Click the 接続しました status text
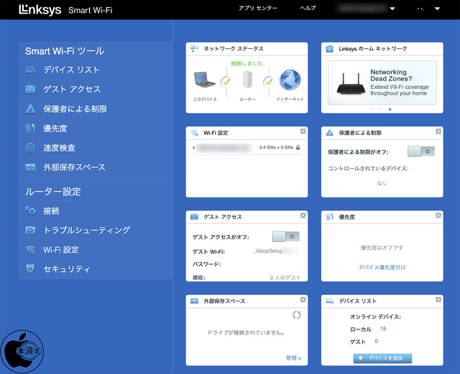 click(x=247, y=63)
